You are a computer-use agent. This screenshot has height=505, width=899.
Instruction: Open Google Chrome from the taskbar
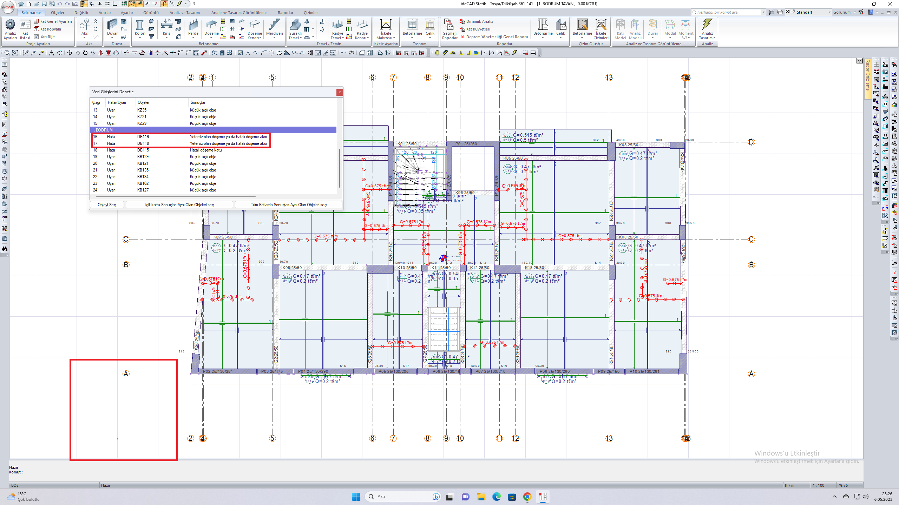(527, 497)
